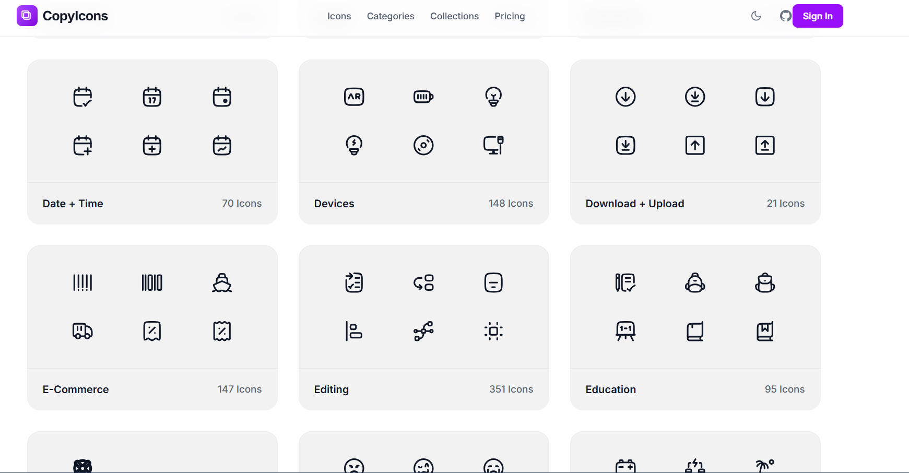Select the calendar showing 17 icon
909x473 pixels.
click(152, 97)
